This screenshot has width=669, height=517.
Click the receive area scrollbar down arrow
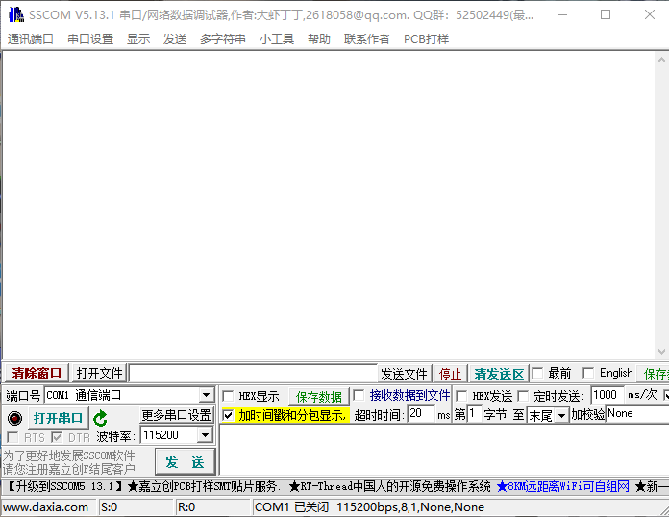pyautogui.click(x=661, y=352)
